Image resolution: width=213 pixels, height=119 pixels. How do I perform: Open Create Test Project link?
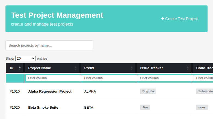(179, 19)
